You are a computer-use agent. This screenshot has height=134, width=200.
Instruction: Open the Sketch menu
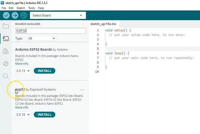21,8
